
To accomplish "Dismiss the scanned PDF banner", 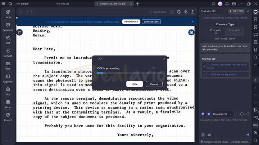I will click(x=192, y=22).
